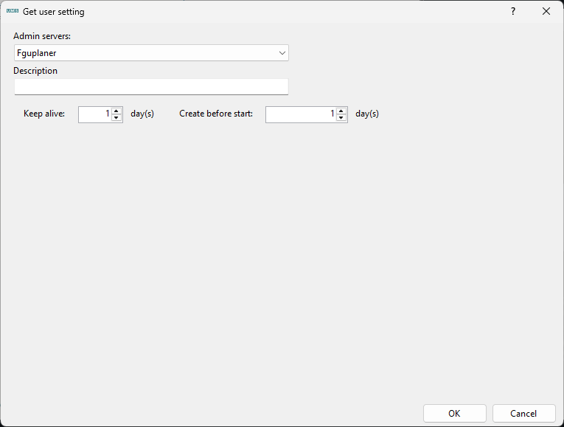The height and width of the screenshot is (427, 564).
Task: Click the Create before start label
Action: coord(216,114)
